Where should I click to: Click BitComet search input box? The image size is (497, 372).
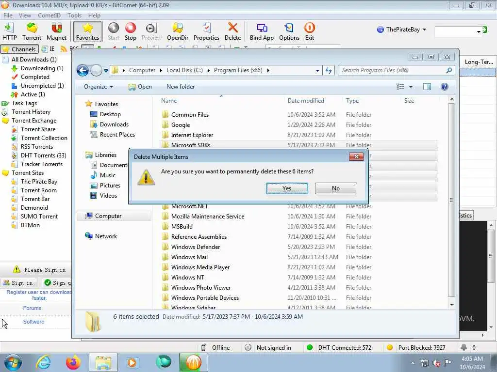[455, 31]
